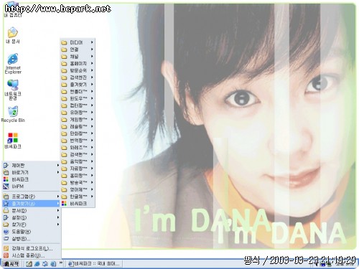The width and height of the screenshot is (359, 269).
Task: Open the 만화짱™ favorites entry
Action: 78,133
